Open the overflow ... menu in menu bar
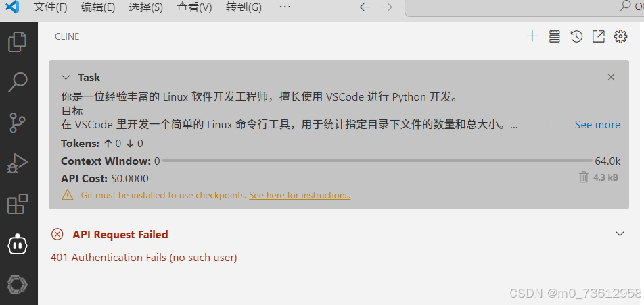644x305 pixels. (285, 7)
